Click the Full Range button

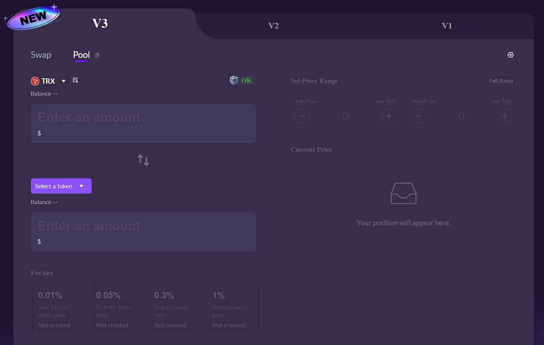point(501,81)
